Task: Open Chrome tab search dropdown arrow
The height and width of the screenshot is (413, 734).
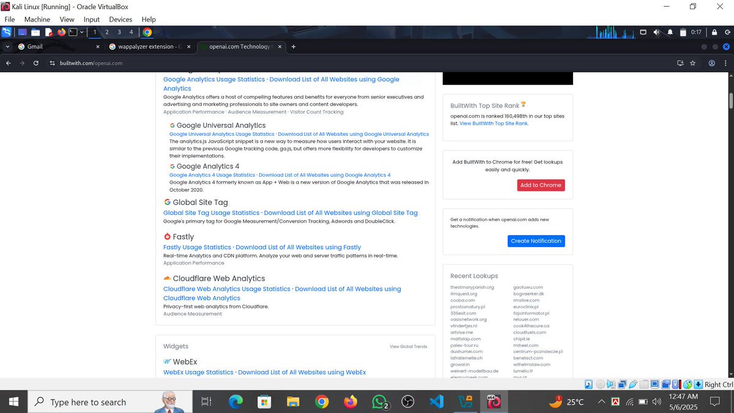Action: [7, 47]
